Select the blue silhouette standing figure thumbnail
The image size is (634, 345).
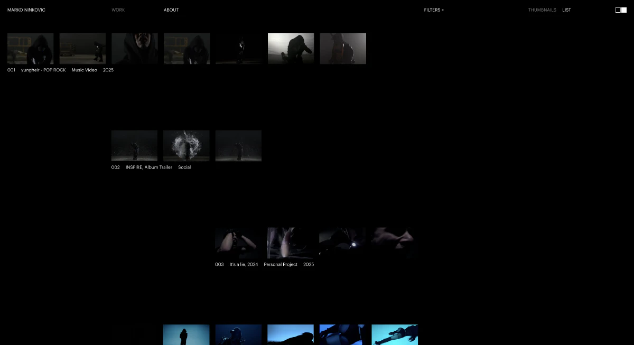point(187,335)
